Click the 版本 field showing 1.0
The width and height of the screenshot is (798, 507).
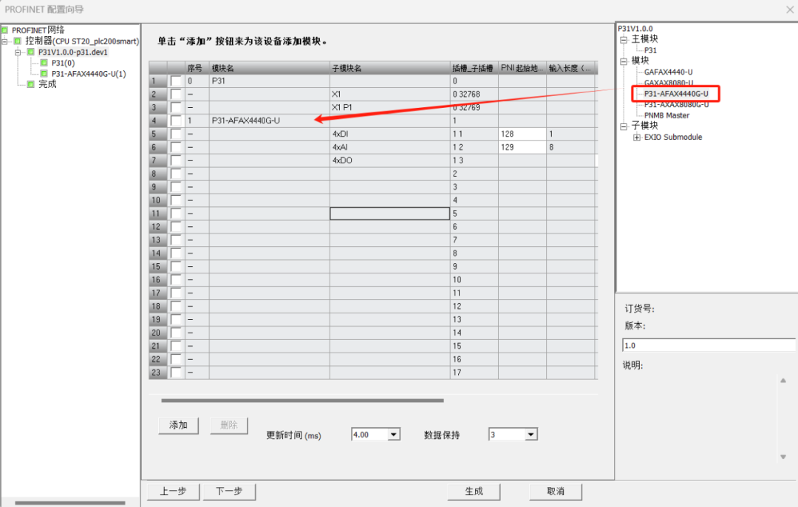point(709,346)
